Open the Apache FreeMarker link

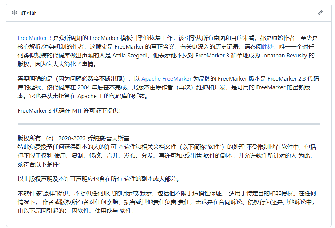coord(166,79)
